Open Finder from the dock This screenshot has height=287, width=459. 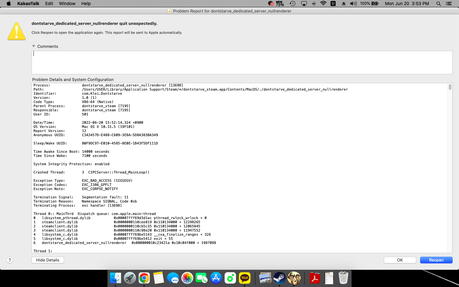(x=115, y=278)
